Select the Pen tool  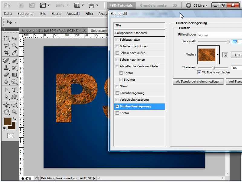[6, 90]
